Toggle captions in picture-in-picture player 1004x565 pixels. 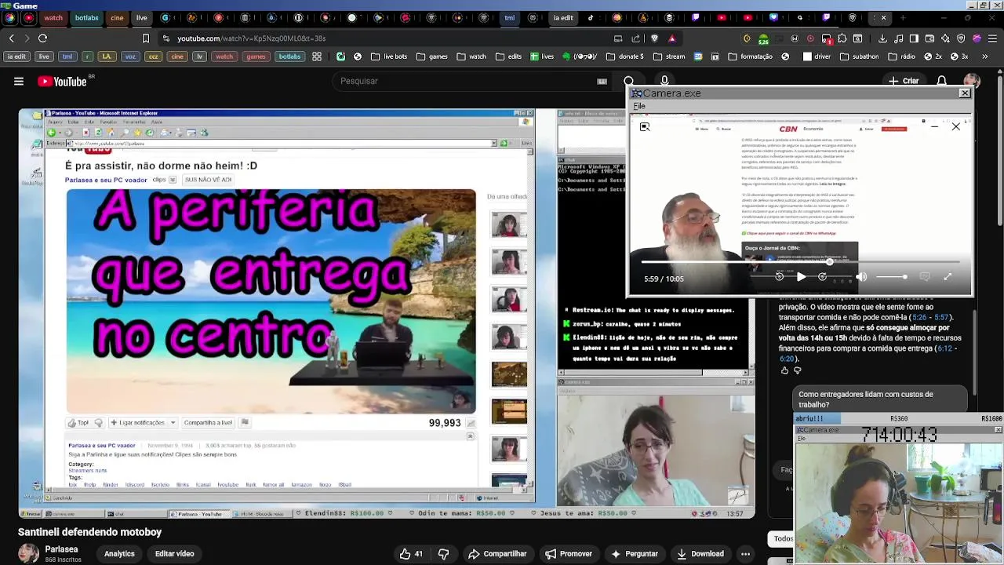pos(925,277)
